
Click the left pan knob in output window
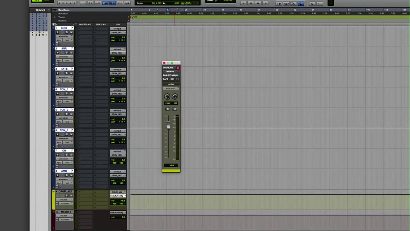coord(167,97)
